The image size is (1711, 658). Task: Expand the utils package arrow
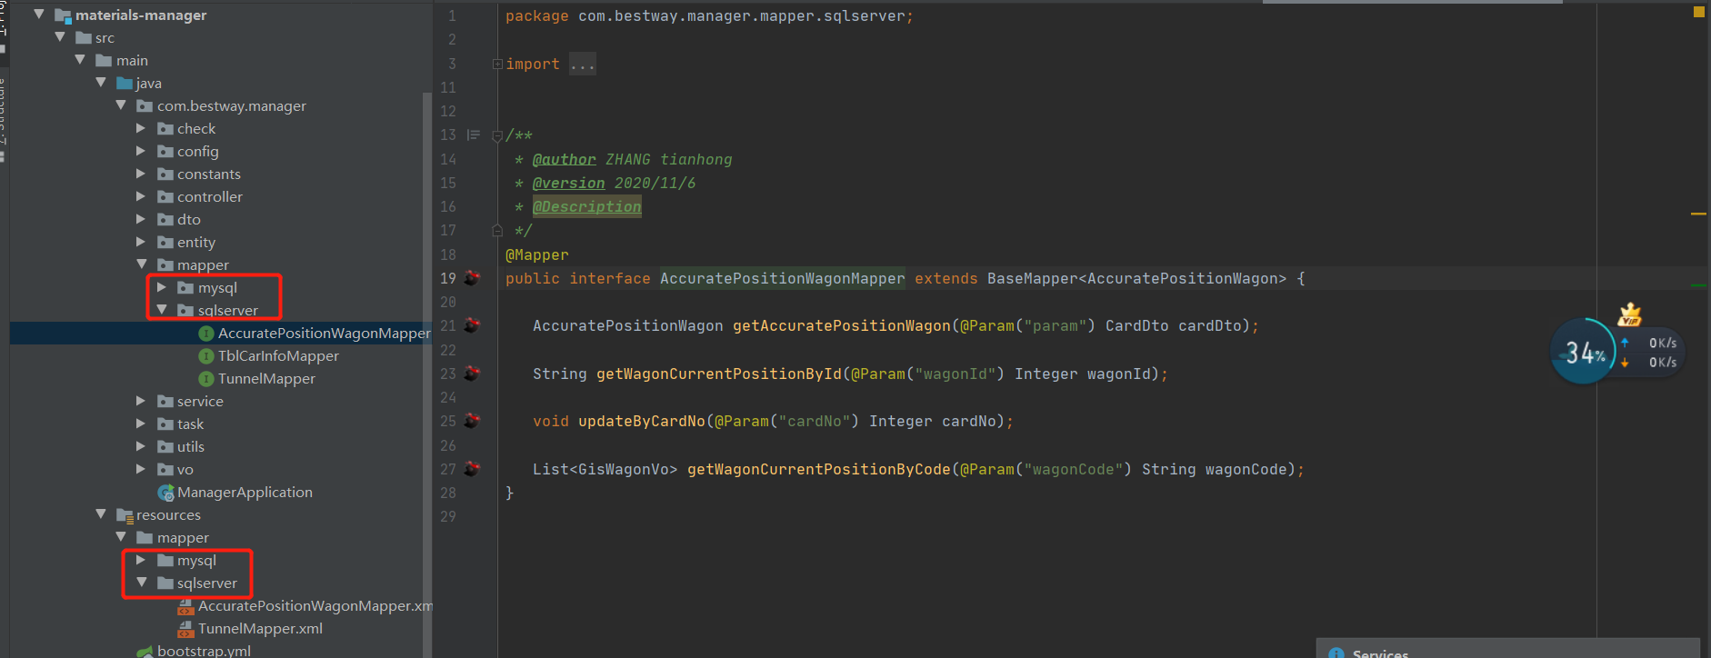tap(141, 446)
